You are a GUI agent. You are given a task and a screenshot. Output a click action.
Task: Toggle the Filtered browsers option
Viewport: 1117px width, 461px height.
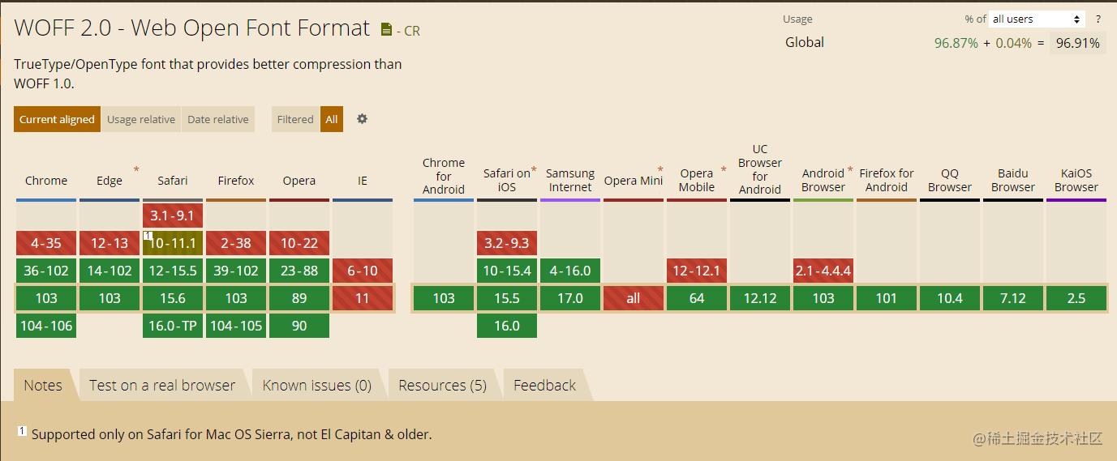(x=295, y=119)
